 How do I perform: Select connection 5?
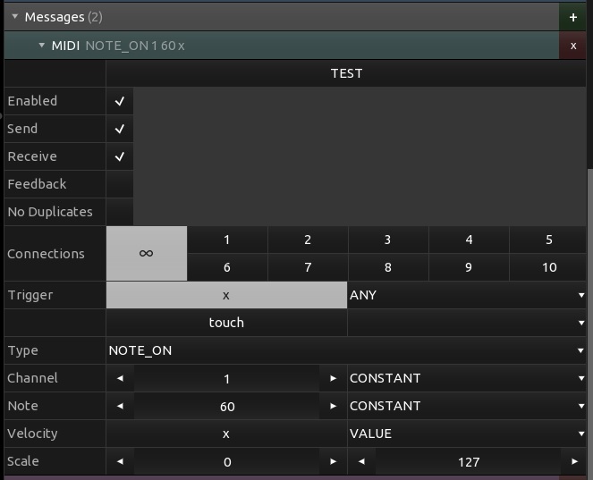click(548, 240)
